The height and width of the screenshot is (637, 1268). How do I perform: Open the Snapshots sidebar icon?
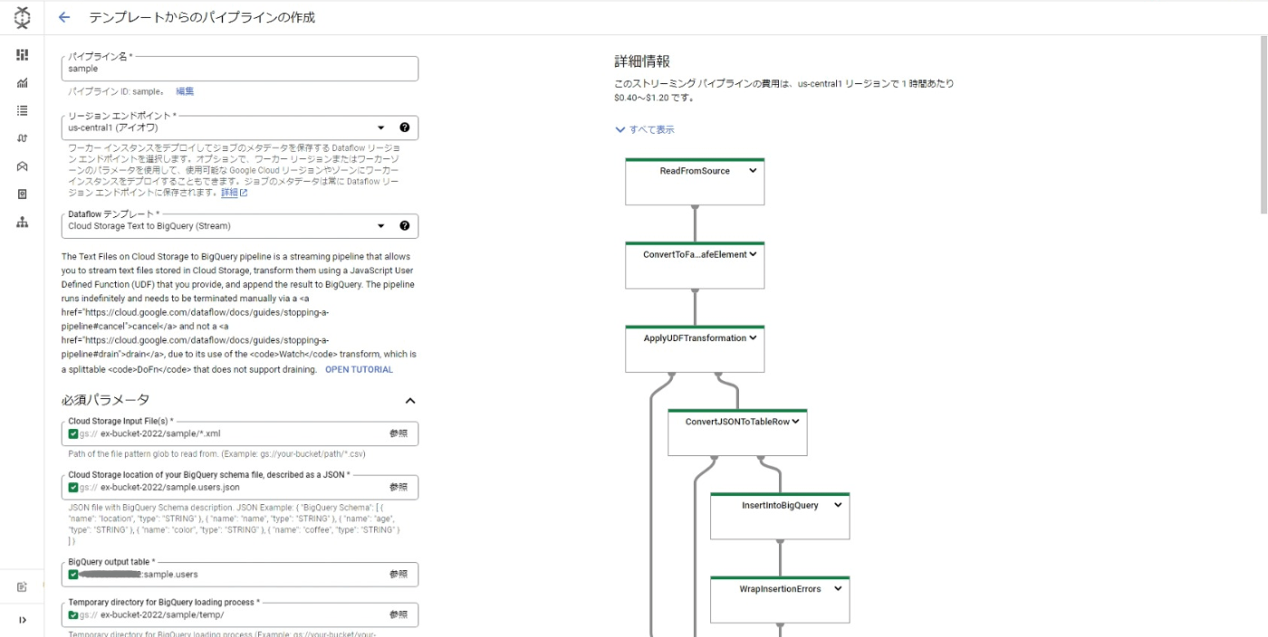[x=22, y=194]
